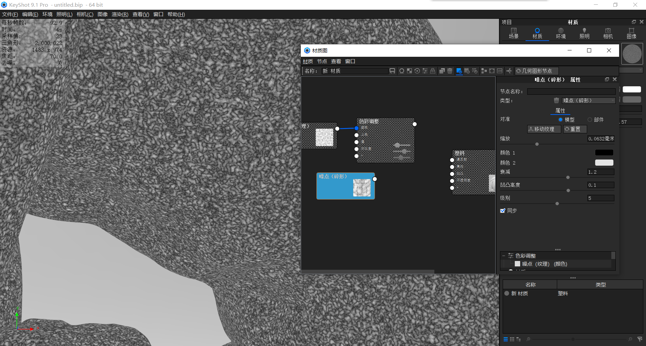The image size is (646, 346).
Task: Toggle the 同步 (sync) checkbox
Action: click(x=503, y=211)
